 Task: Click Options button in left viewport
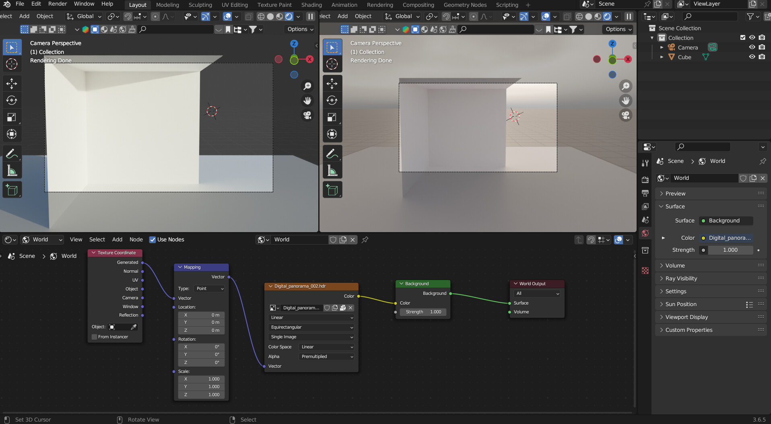300,29
